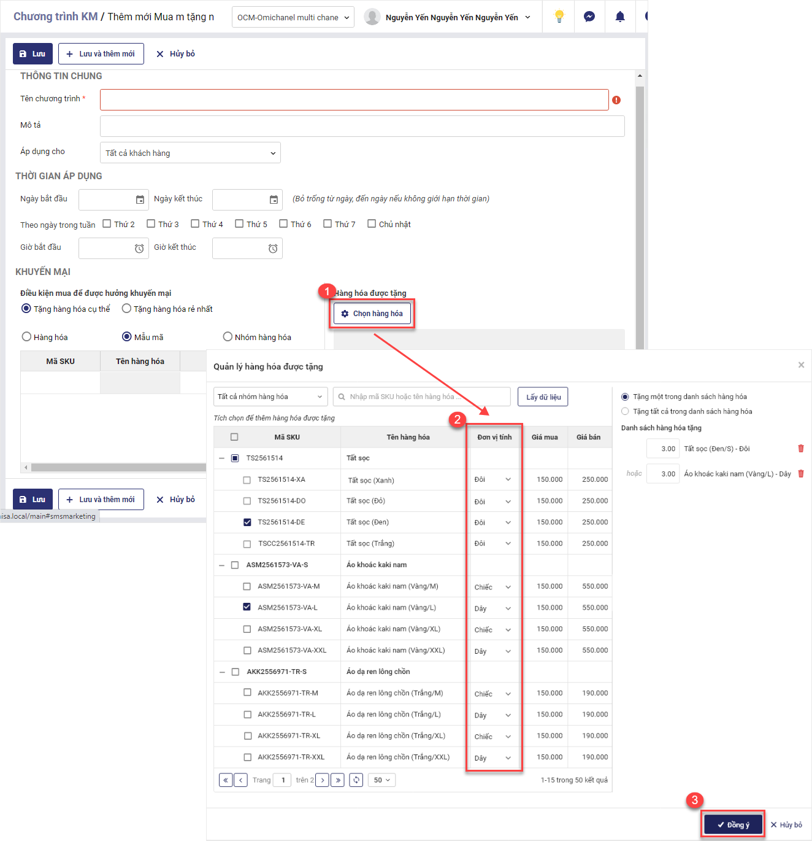Image resolution: width=812 pixels, height=841 pixels.
Task: Open the page size 50 dropdown
Action: 381,780
